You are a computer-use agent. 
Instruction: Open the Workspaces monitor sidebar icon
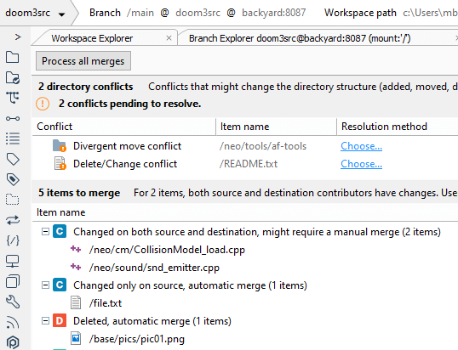[12, 261]
